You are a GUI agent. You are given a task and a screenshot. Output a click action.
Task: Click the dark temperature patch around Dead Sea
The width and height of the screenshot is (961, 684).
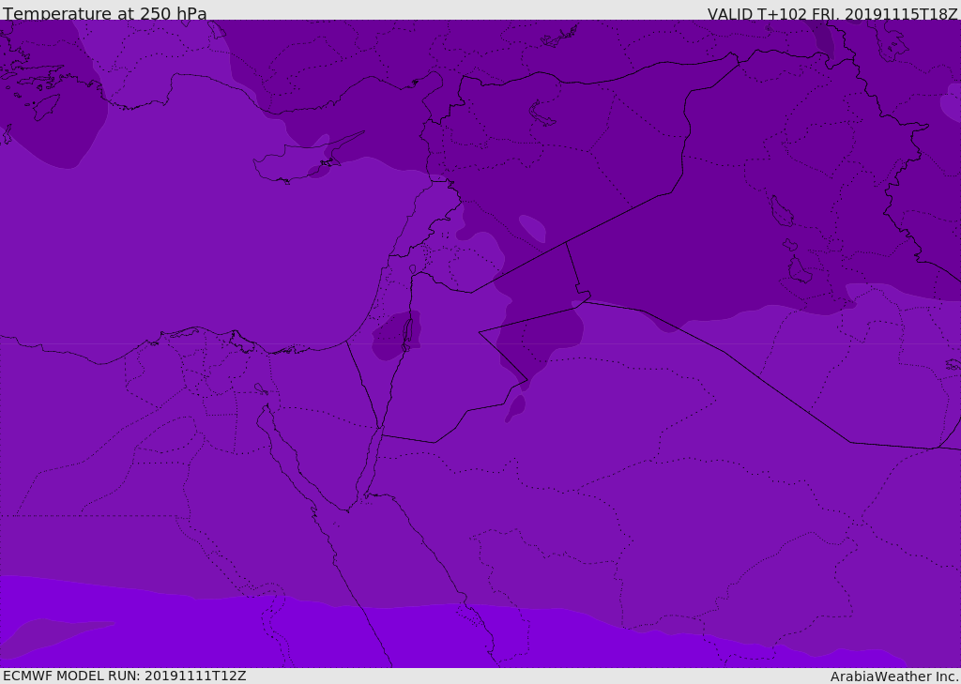pyautogui.click(x=389, y=340)
